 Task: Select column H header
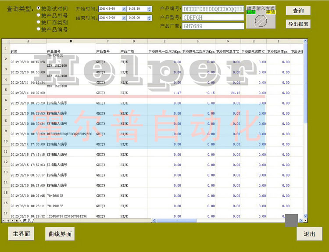click(x=254, y=41)
